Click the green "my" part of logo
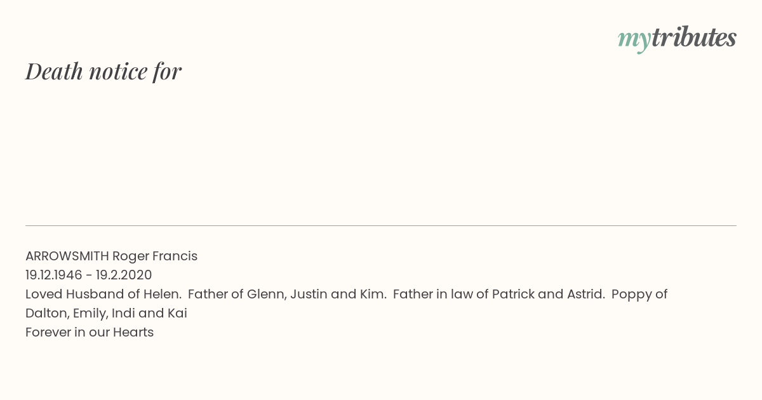 pyautogui.click(x=634, y=41)
